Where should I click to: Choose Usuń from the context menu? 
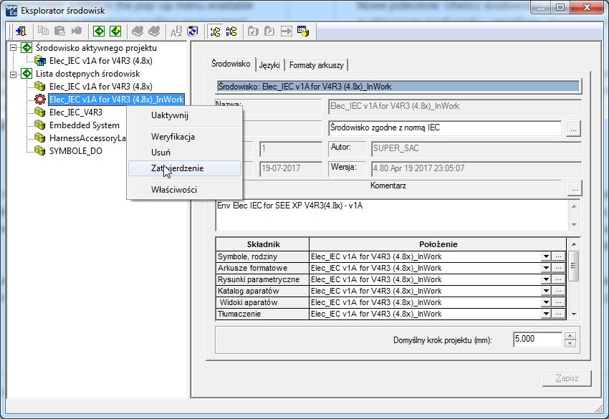(x=184, y=153)
